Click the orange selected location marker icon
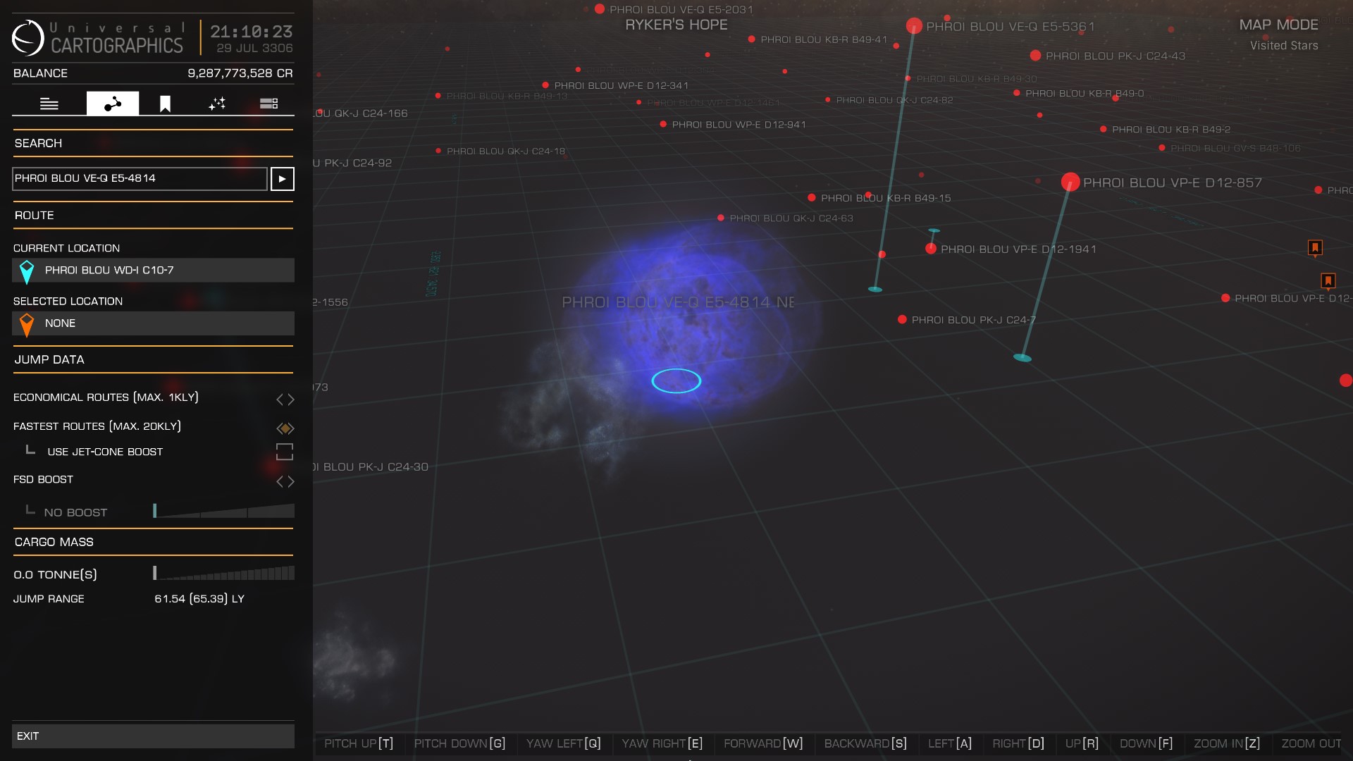 pyautogui.click(x=27, y=324)
